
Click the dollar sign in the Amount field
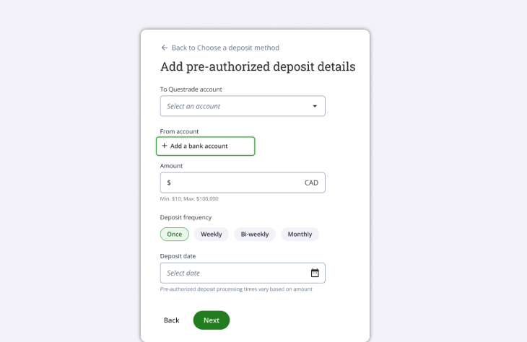click(169, 183)
